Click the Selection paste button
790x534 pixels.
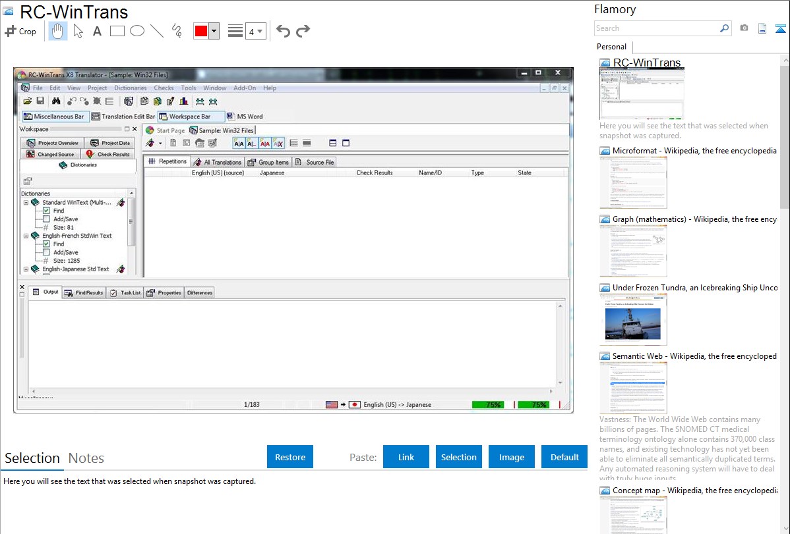pyautogui.click(x=459, y=457)
